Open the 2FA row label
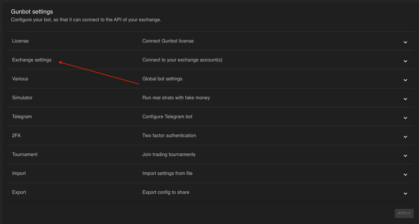This screenshot has width=419, height=224. [x=16, y=136]
